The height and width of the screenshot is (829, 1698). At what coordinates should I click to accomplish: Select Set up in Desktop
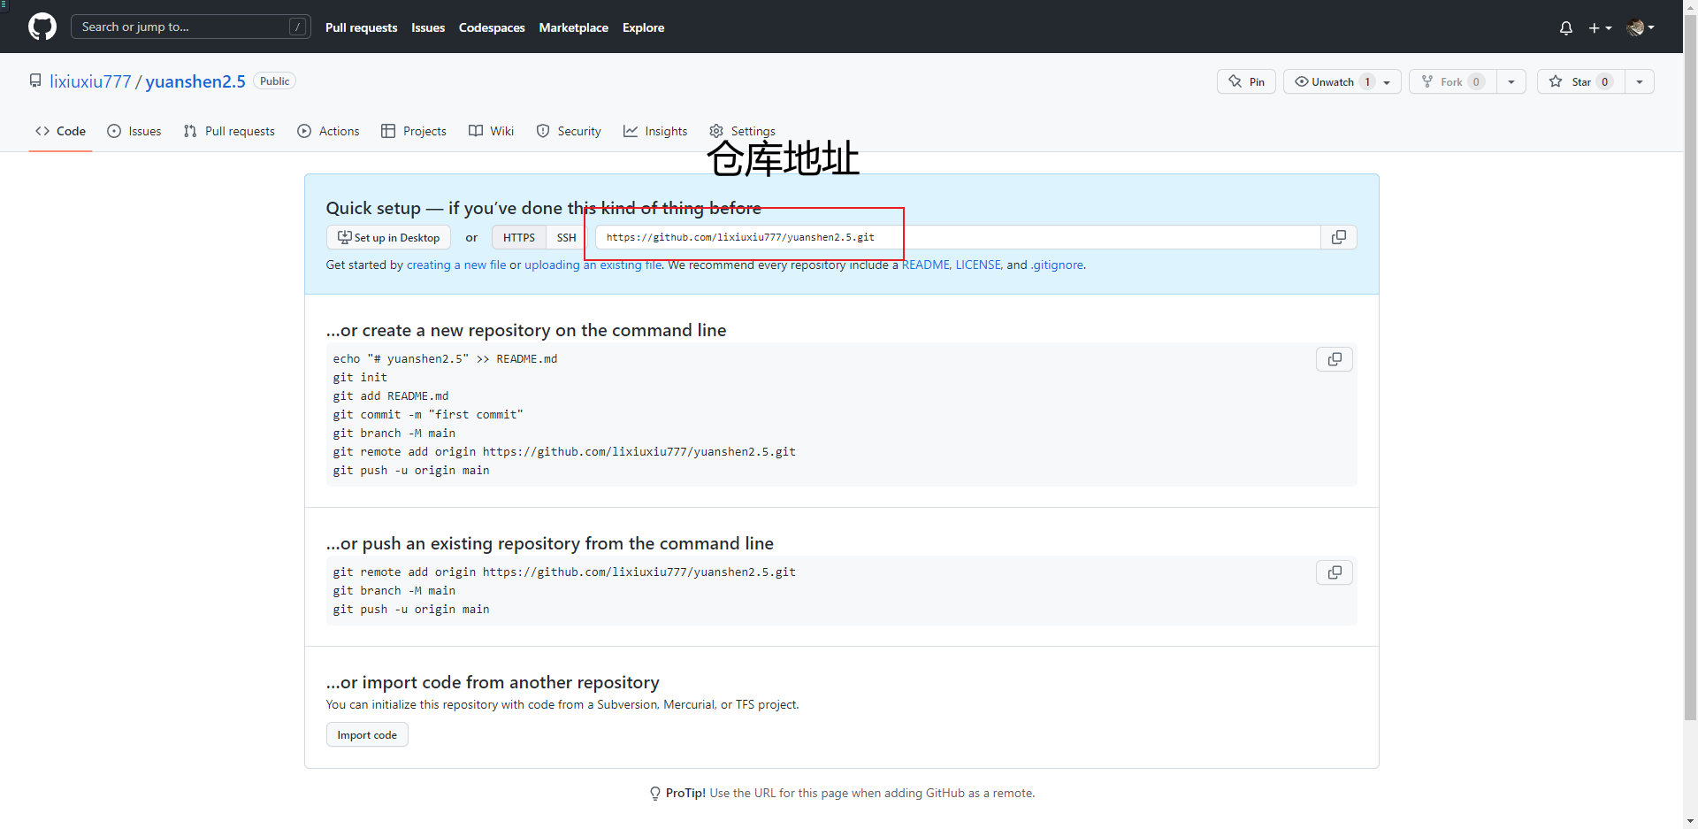pyautogui.click(x=387, y=237)
